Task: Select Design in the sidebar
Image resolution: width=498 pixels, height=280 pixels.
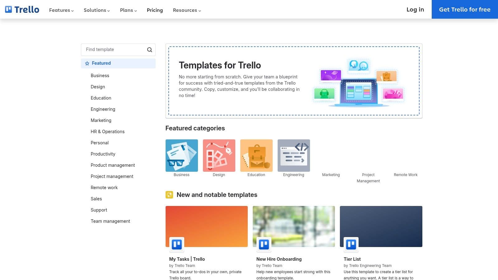Action: [98, 87]
